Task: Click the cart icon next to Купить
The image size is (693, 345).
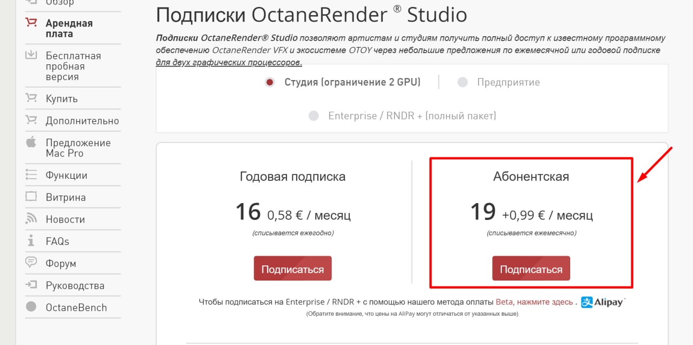Action: [31, 98]
